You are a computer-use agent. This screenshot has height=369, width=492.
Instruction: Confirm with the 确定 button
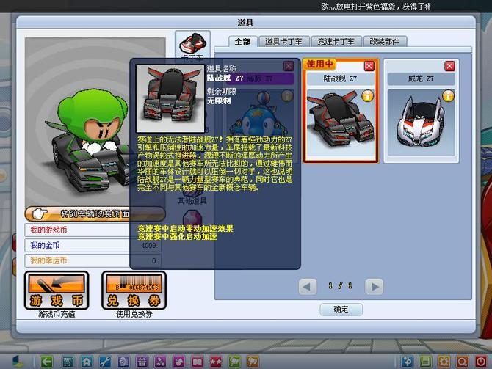pyautogui.click(x=341, y=310)
